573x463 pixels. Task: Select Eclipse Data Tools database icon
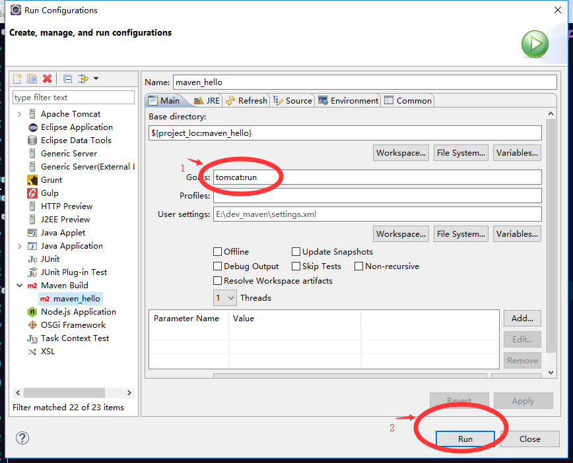(32, 140)
